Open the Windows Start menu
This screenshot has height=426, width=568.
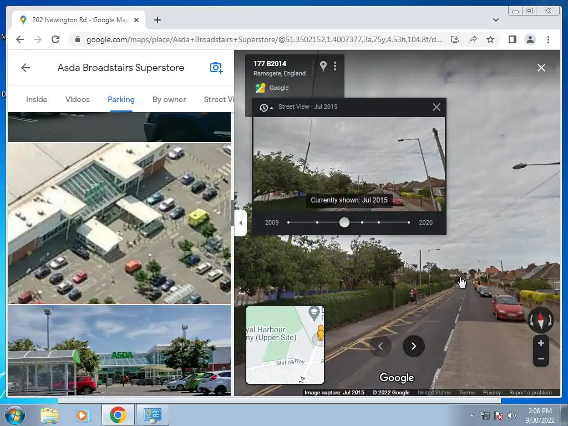[14, 415]
